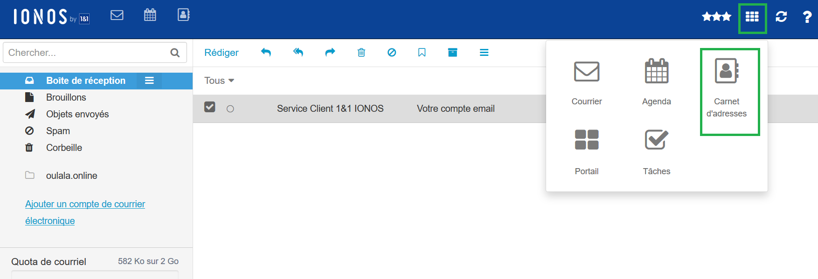Open the Corbeille folder
Screen dimensions: 818x279
(x=64, y=148)
